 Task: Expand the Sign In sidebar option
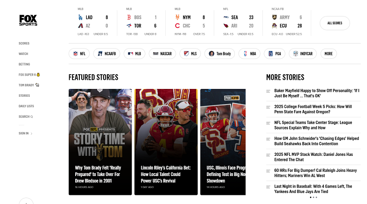click(x=25, y=133)
